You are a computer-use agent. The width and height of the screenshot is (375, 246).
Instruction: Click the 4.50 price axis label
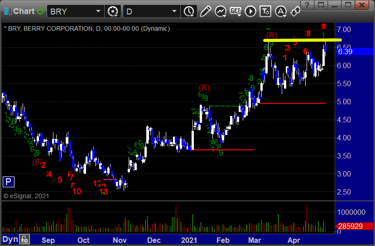(344, 120)
